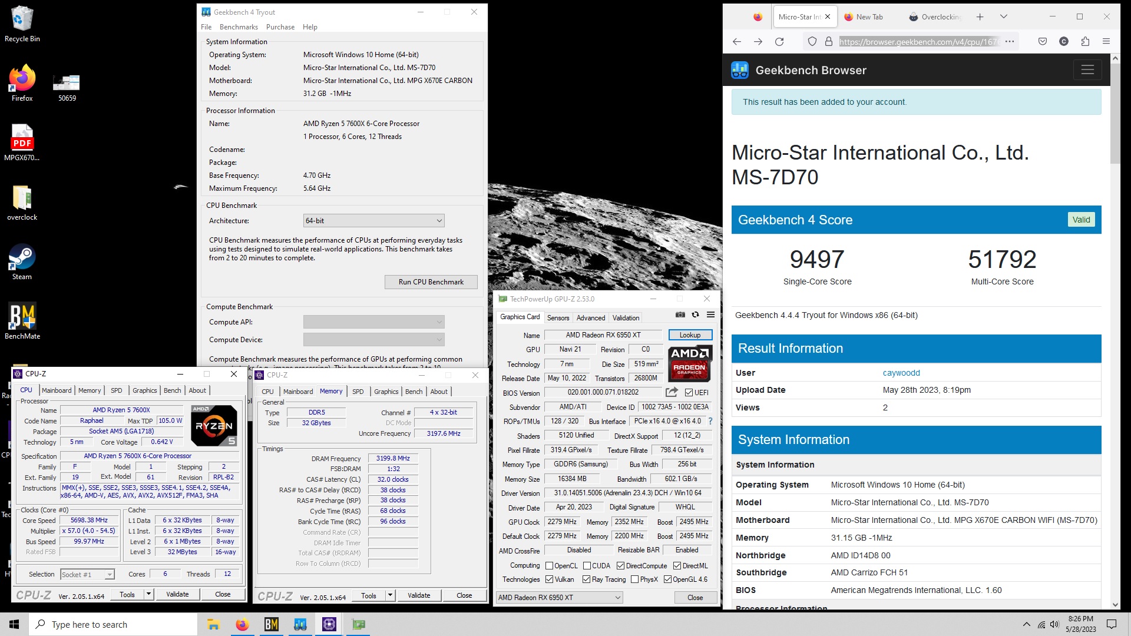Launch BenchMate from the desktop

[x=22, y=322]
